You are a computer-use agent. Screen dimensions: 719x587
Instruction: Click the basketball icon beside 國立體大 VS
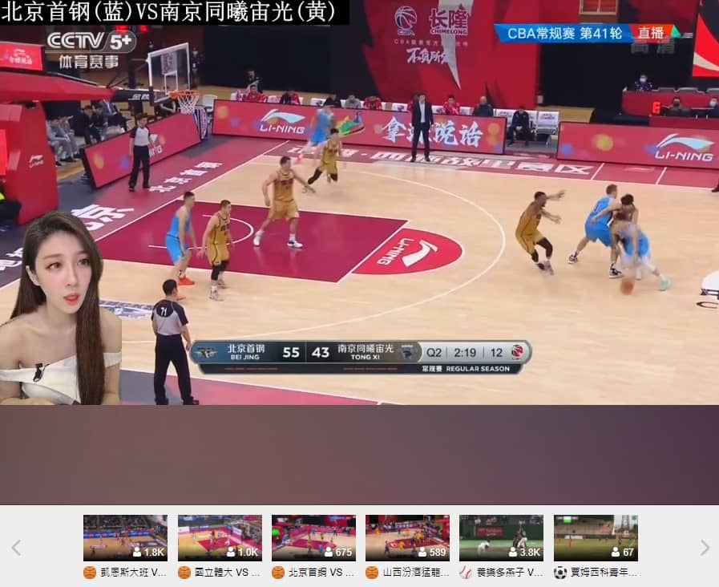pyautogui.click(x=184, y=573)
